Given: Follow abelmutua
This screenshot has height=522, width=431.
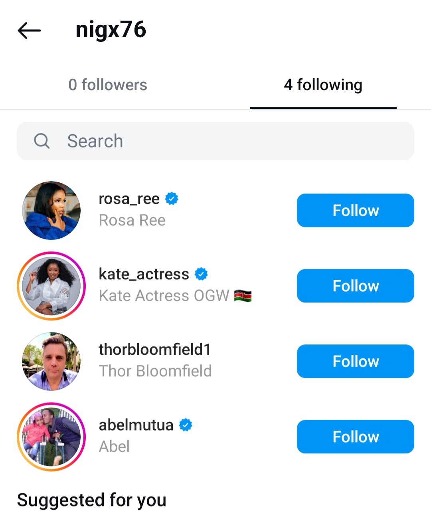Looking at the screenshot, I should pyautogui.click(x=355, y=437).
